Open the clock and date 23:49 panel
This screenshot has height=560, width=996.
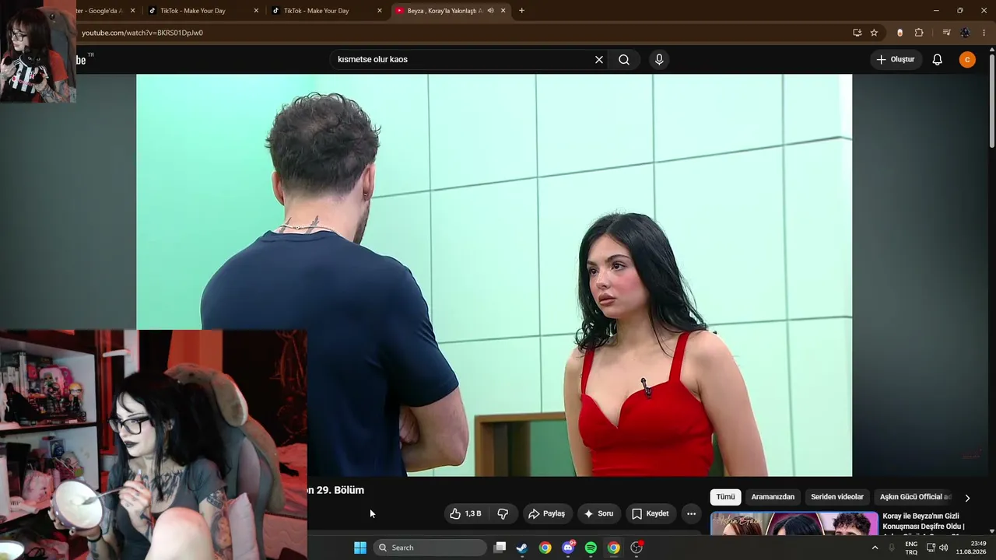pyautogui.click(x=971, y=548)
